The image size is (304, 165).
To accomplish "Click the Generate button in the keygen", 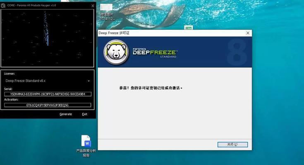I will coord(66,114).
